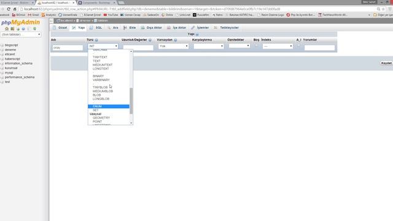Click the help icon next to Yapı title
The image size is (393, 221).
pyautogui.click(x=197, y=34)
